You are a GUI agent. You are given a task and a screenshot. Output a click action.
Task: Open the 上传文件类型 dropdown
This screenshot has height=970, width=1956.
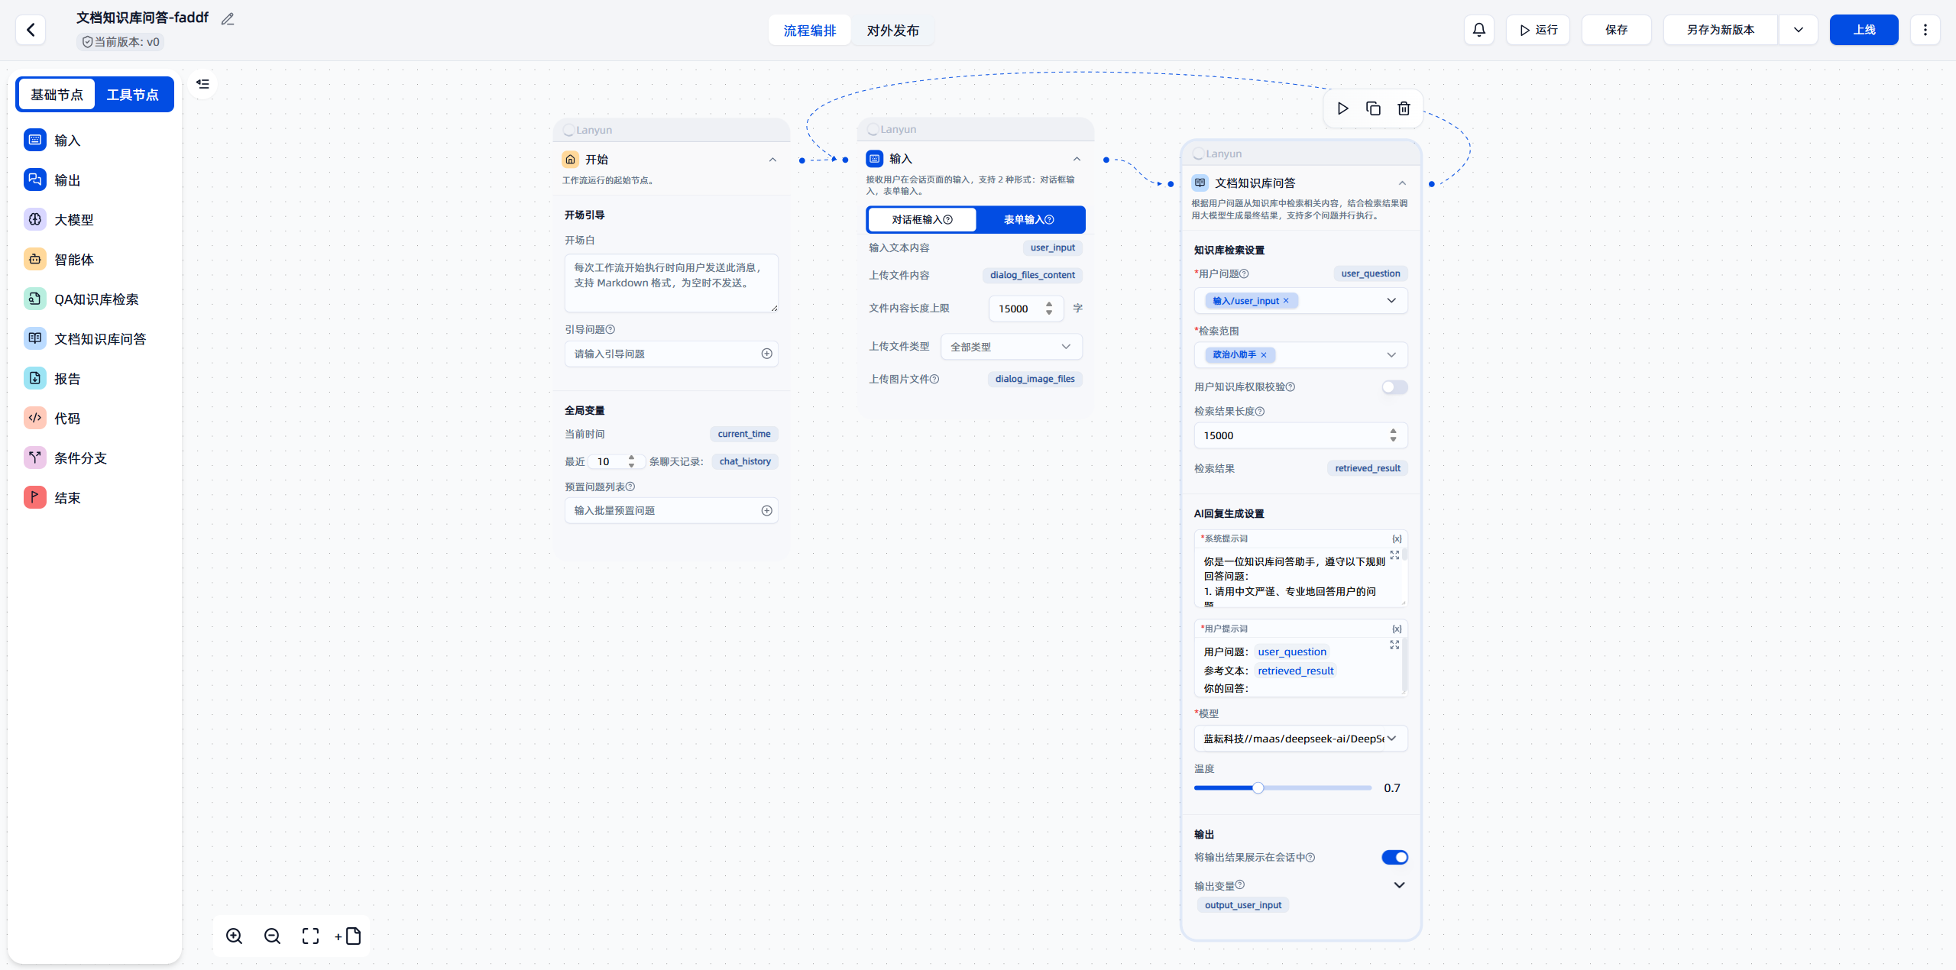(x=1010, y=347)
